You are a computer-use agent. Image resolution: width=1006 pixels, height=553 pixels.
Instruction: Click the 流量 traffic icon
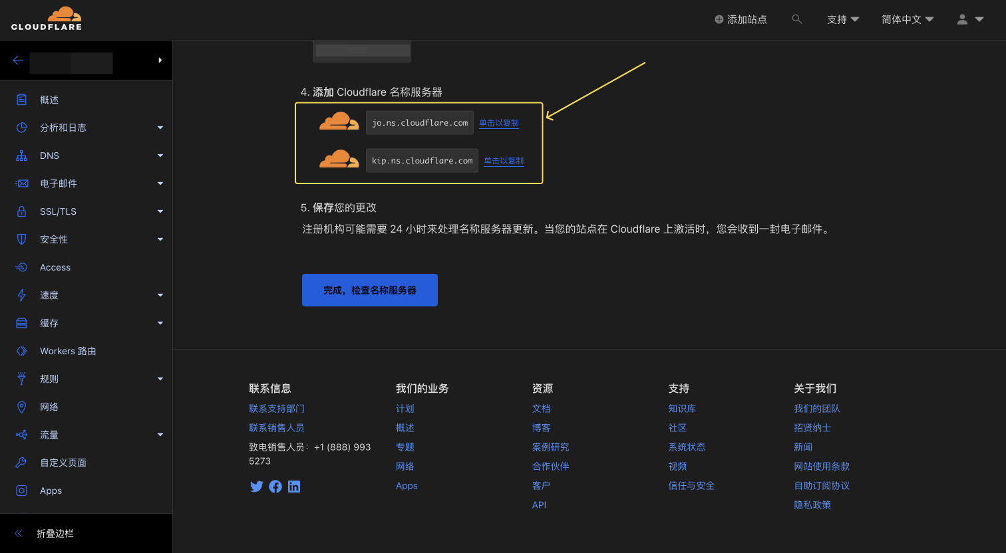click(22, 435)
